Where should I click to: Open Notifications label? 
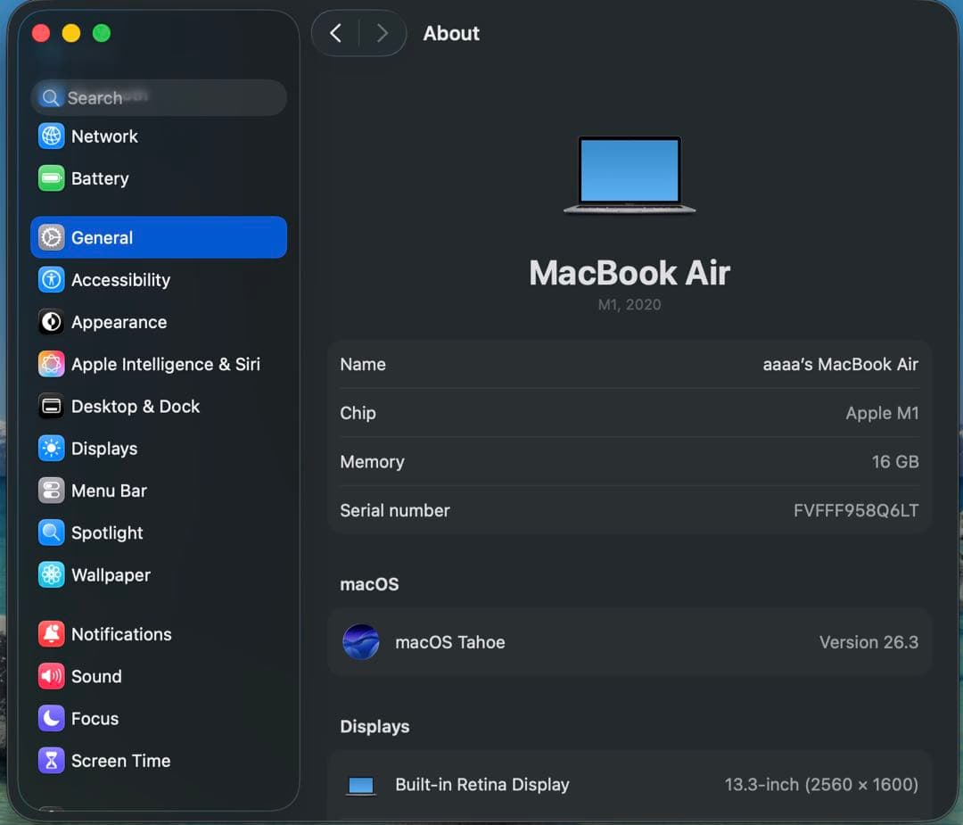(x=121, y=634)
